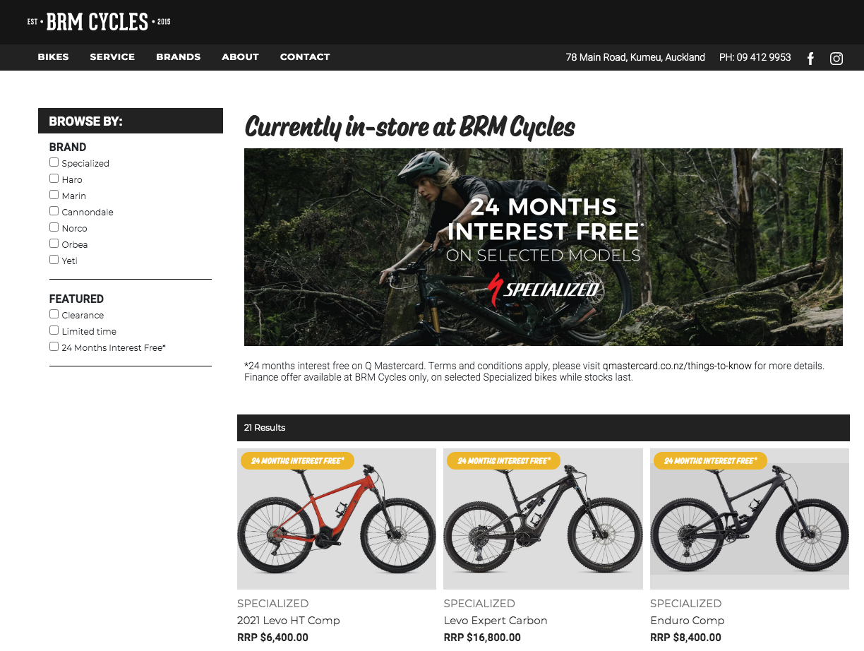Image resolution: width=864 pixels, height=651 pixels.
Task: Call the phone number 09 412 9953
Action: pos(755,57)
